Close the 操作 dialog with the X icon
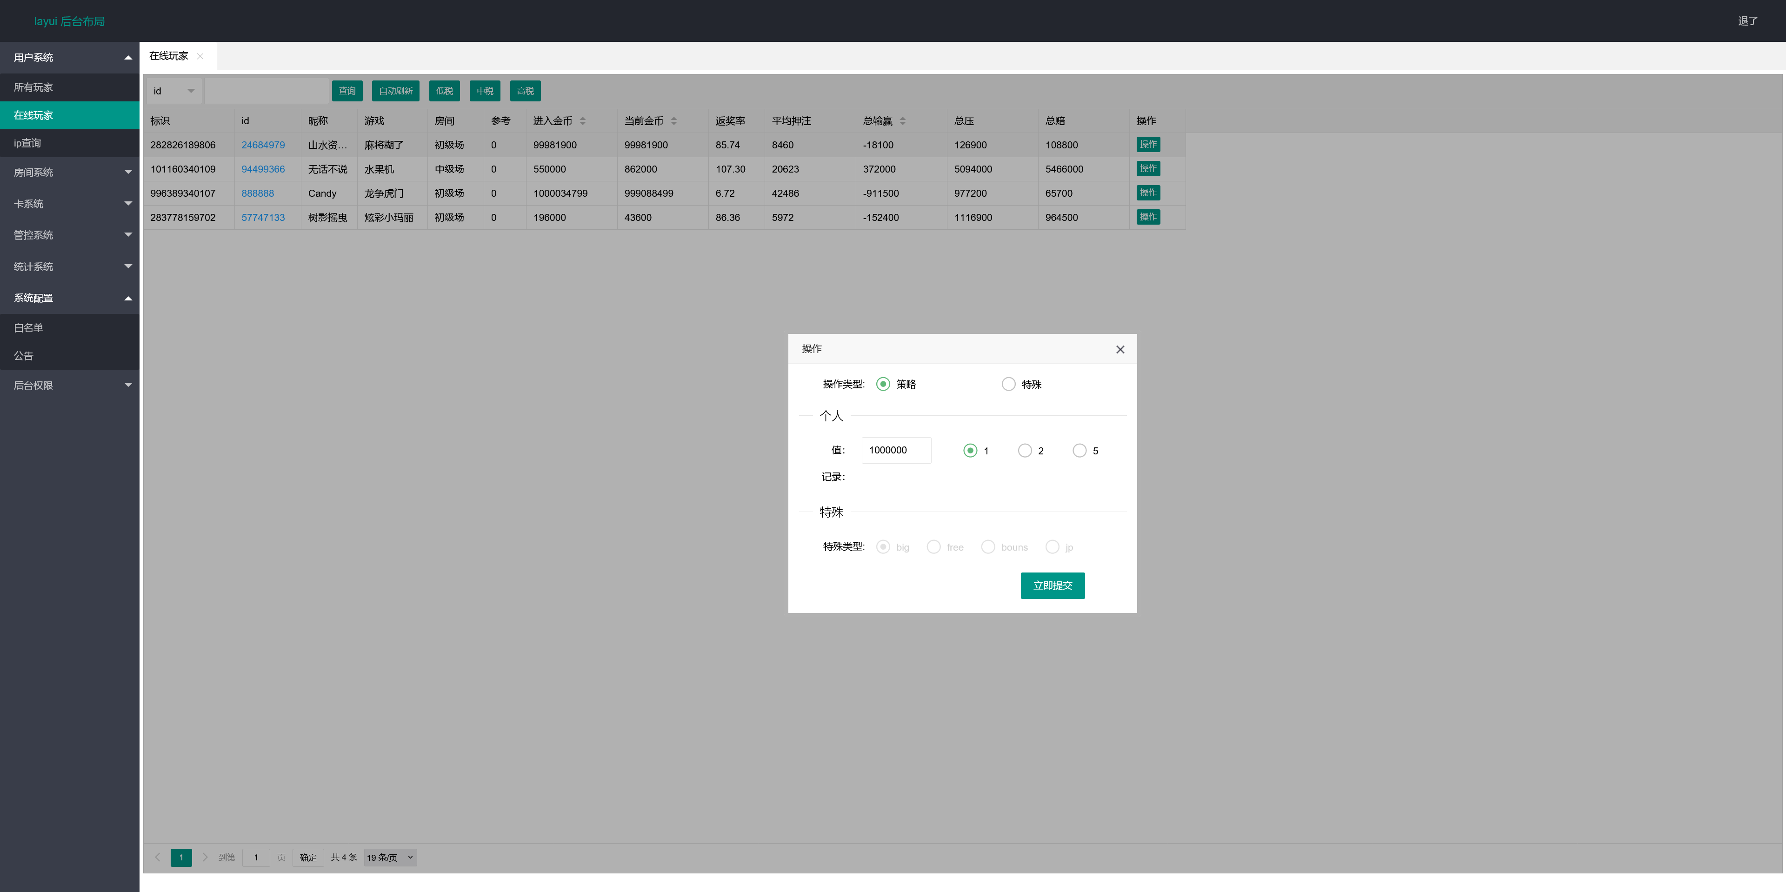 tap(1120, 349)
